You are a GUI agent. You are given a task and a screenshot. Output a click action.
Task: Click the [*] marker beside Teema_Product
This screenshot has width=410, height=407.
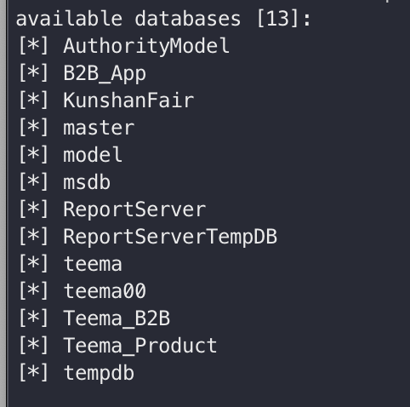pos(33,346)
